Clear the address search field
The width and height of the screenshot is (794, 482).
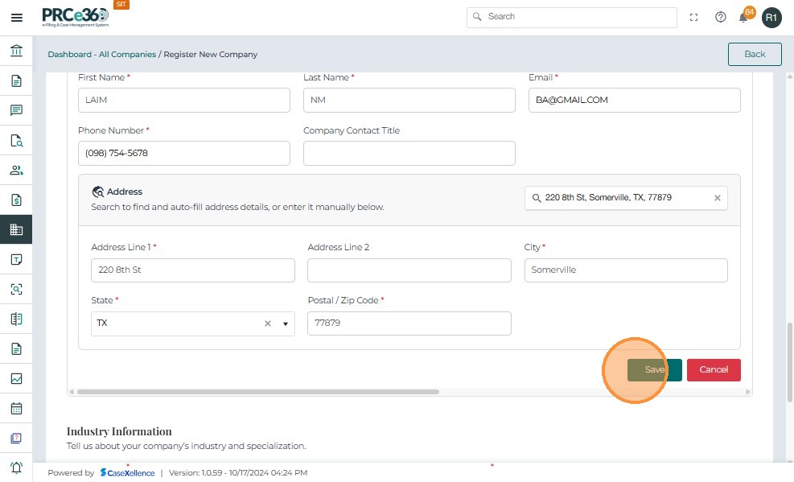tap(718, 198)
